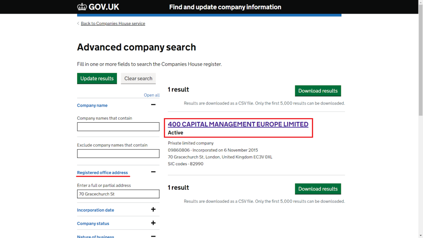Click the back chevron before Companies House link

[x=78, y=24]
